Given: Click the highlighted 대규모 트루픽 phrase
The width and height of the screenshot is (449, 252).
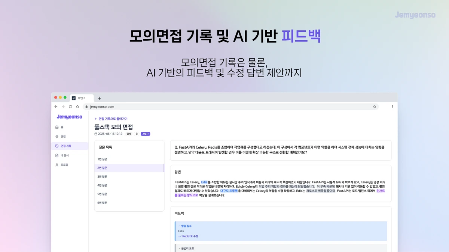Looking at the screenshot, I should (229, 191).
